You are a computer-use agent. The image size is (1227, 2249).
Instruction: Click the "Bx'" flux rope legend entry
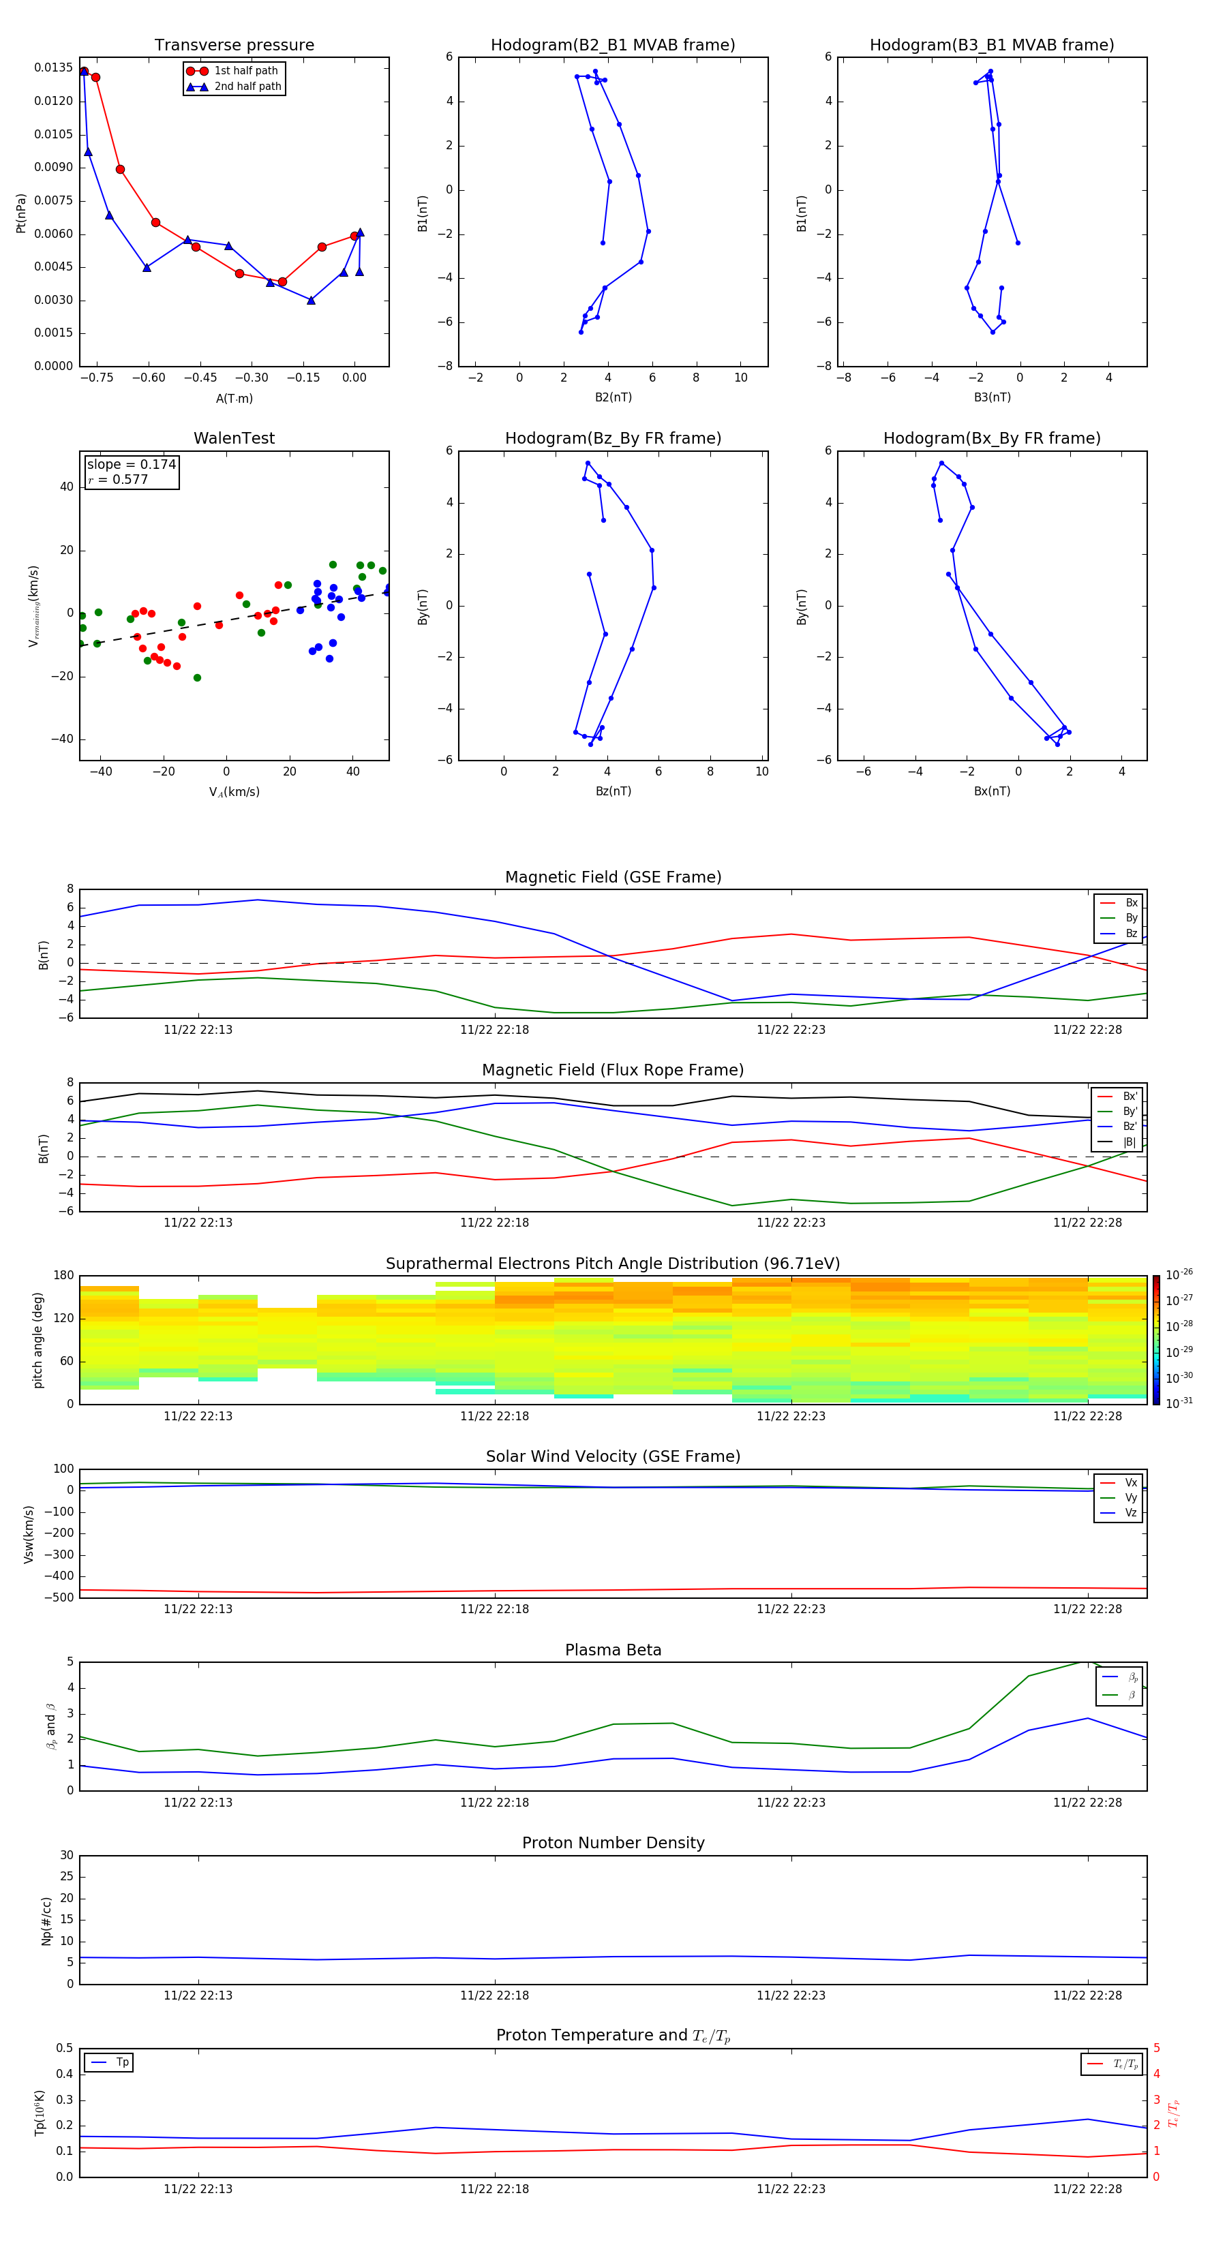tap(1117, 1097)
